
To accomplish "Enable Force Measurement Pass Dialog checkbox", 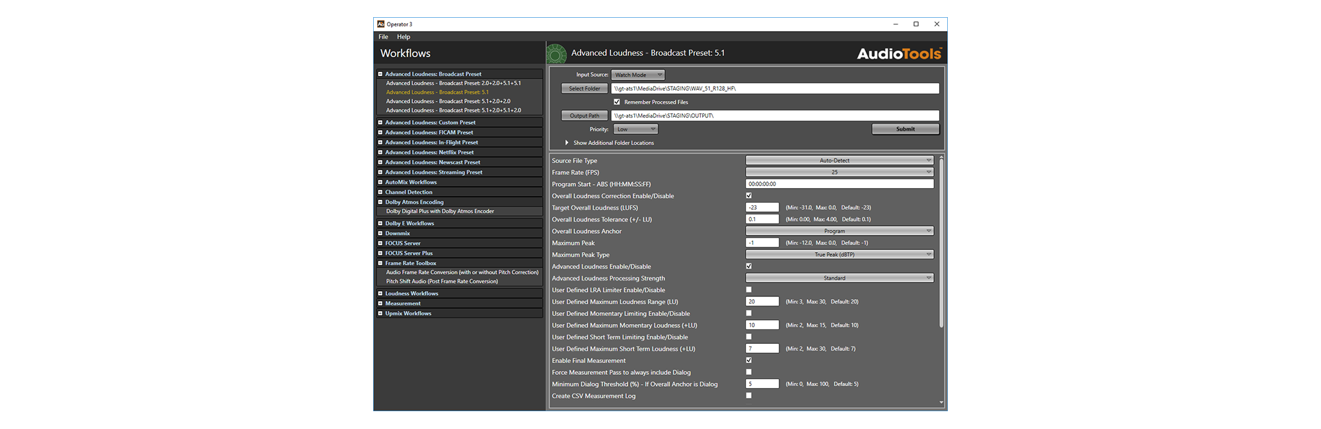I will (x=749, y=372).
